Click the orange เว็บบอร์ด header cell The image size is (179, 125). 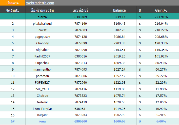click(13, 3)
